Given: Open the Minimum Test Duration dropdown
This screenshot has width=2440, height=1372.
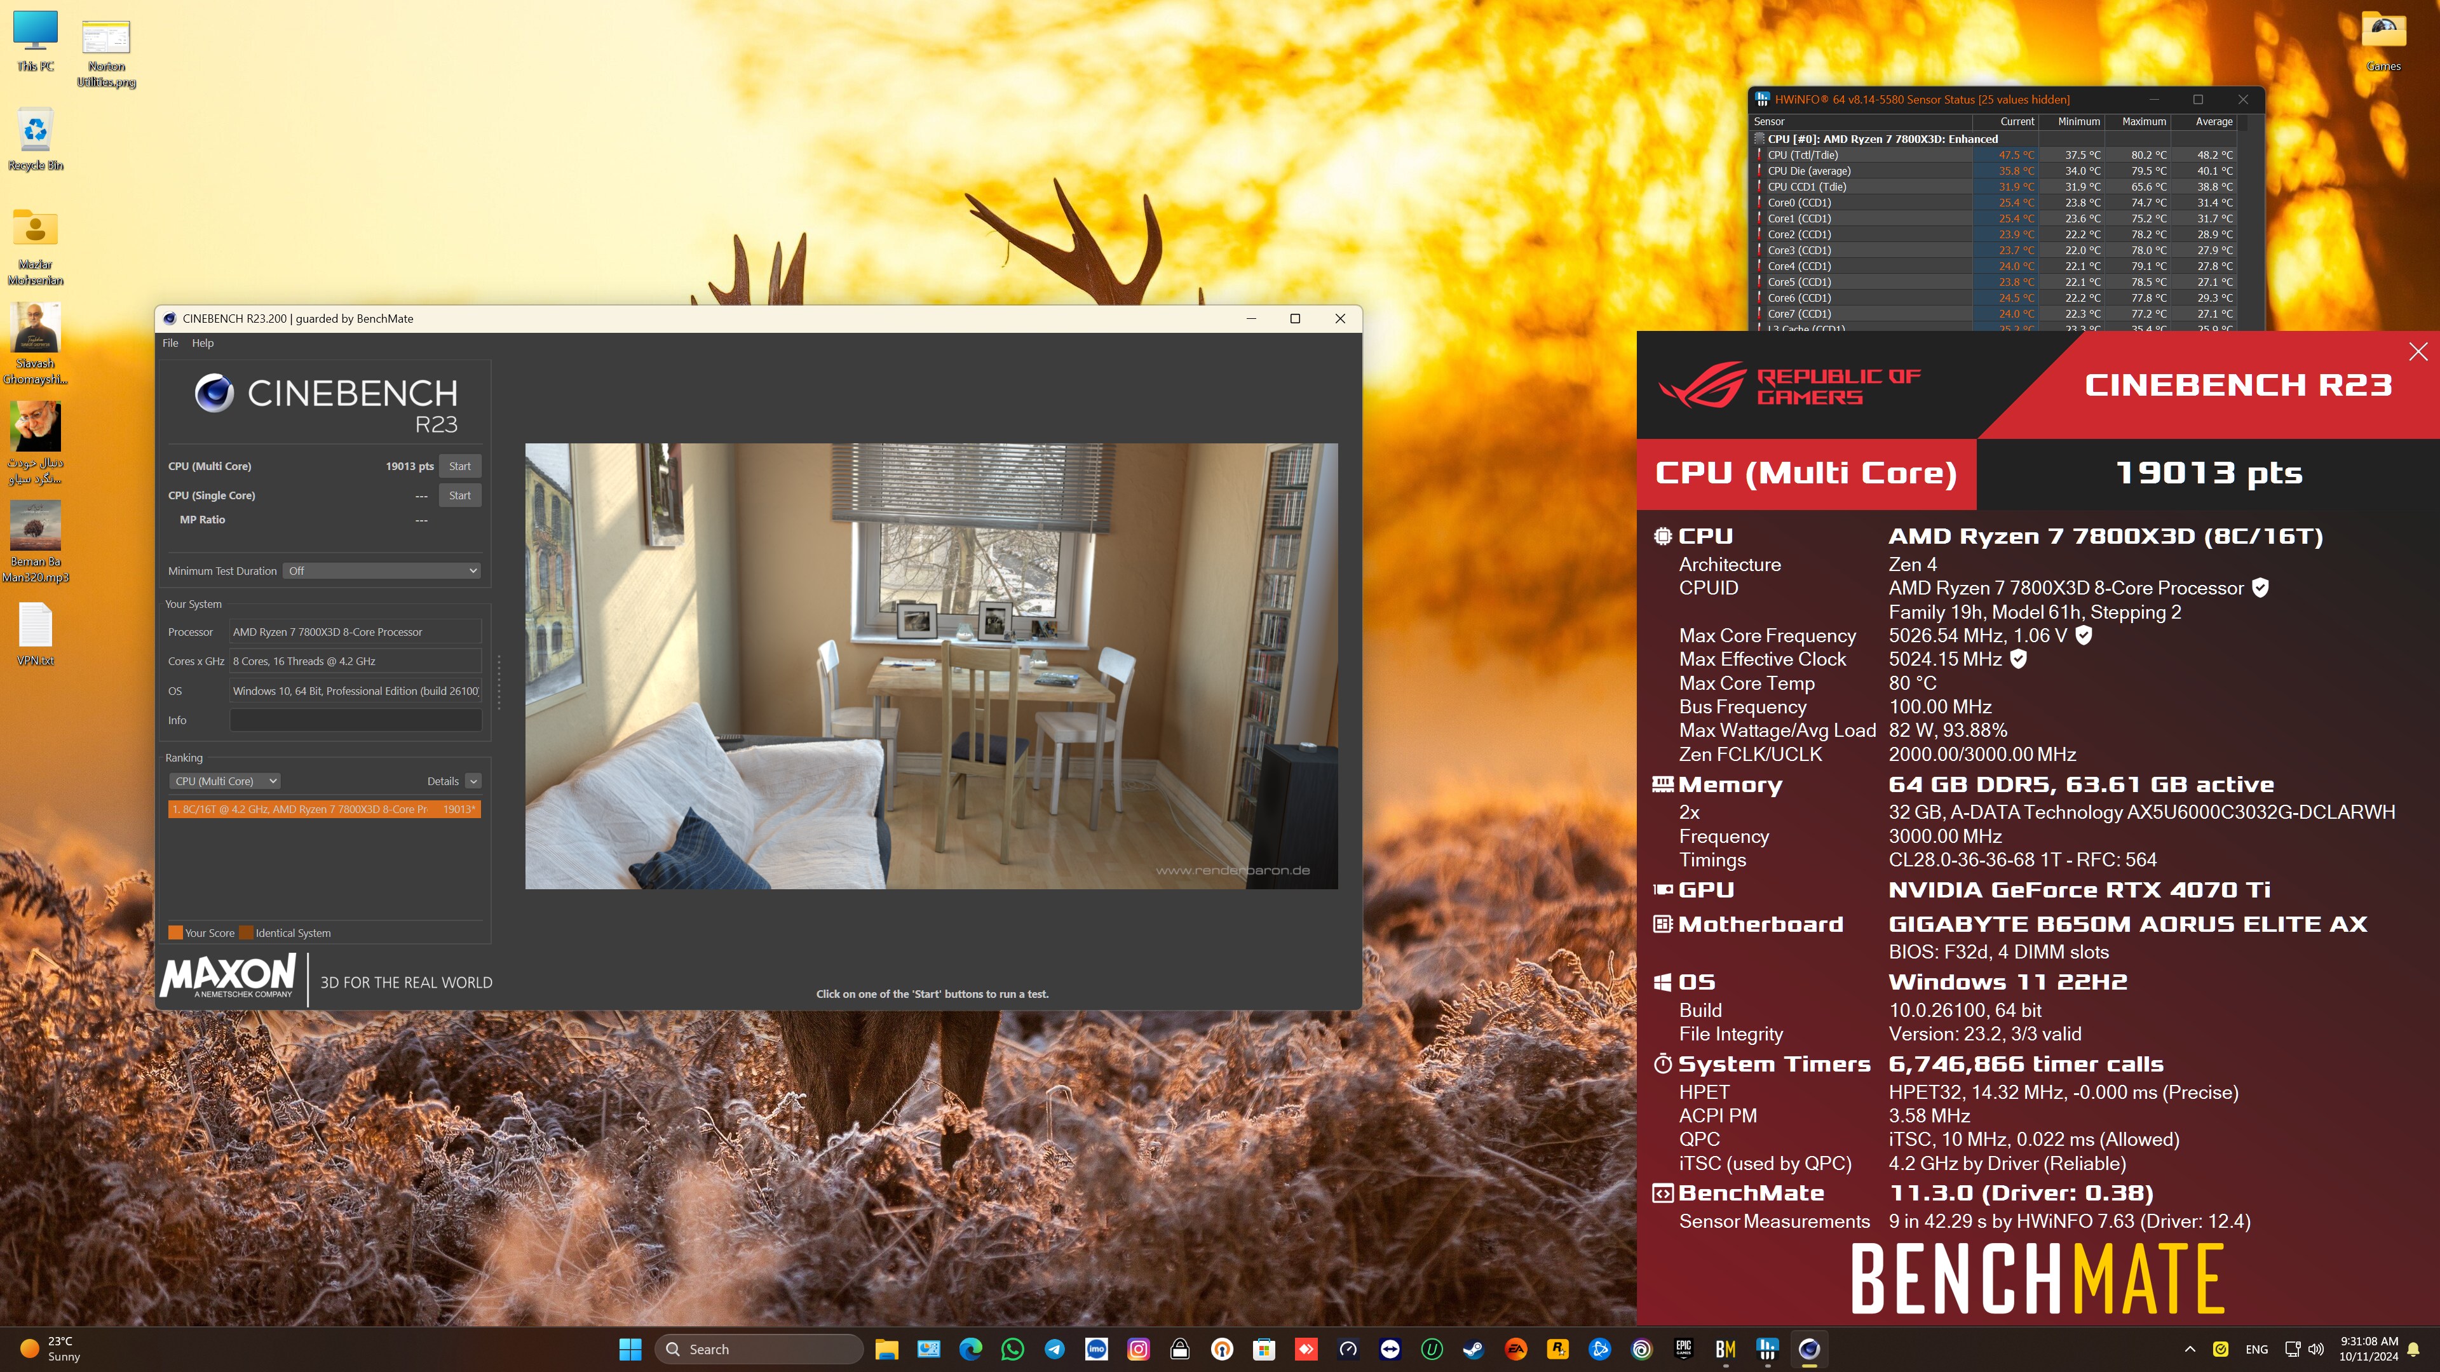Looking at the screenshot, I should (383, 571).
